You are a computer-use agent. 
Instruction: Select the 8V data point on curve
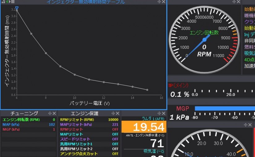tap(46, 53)
